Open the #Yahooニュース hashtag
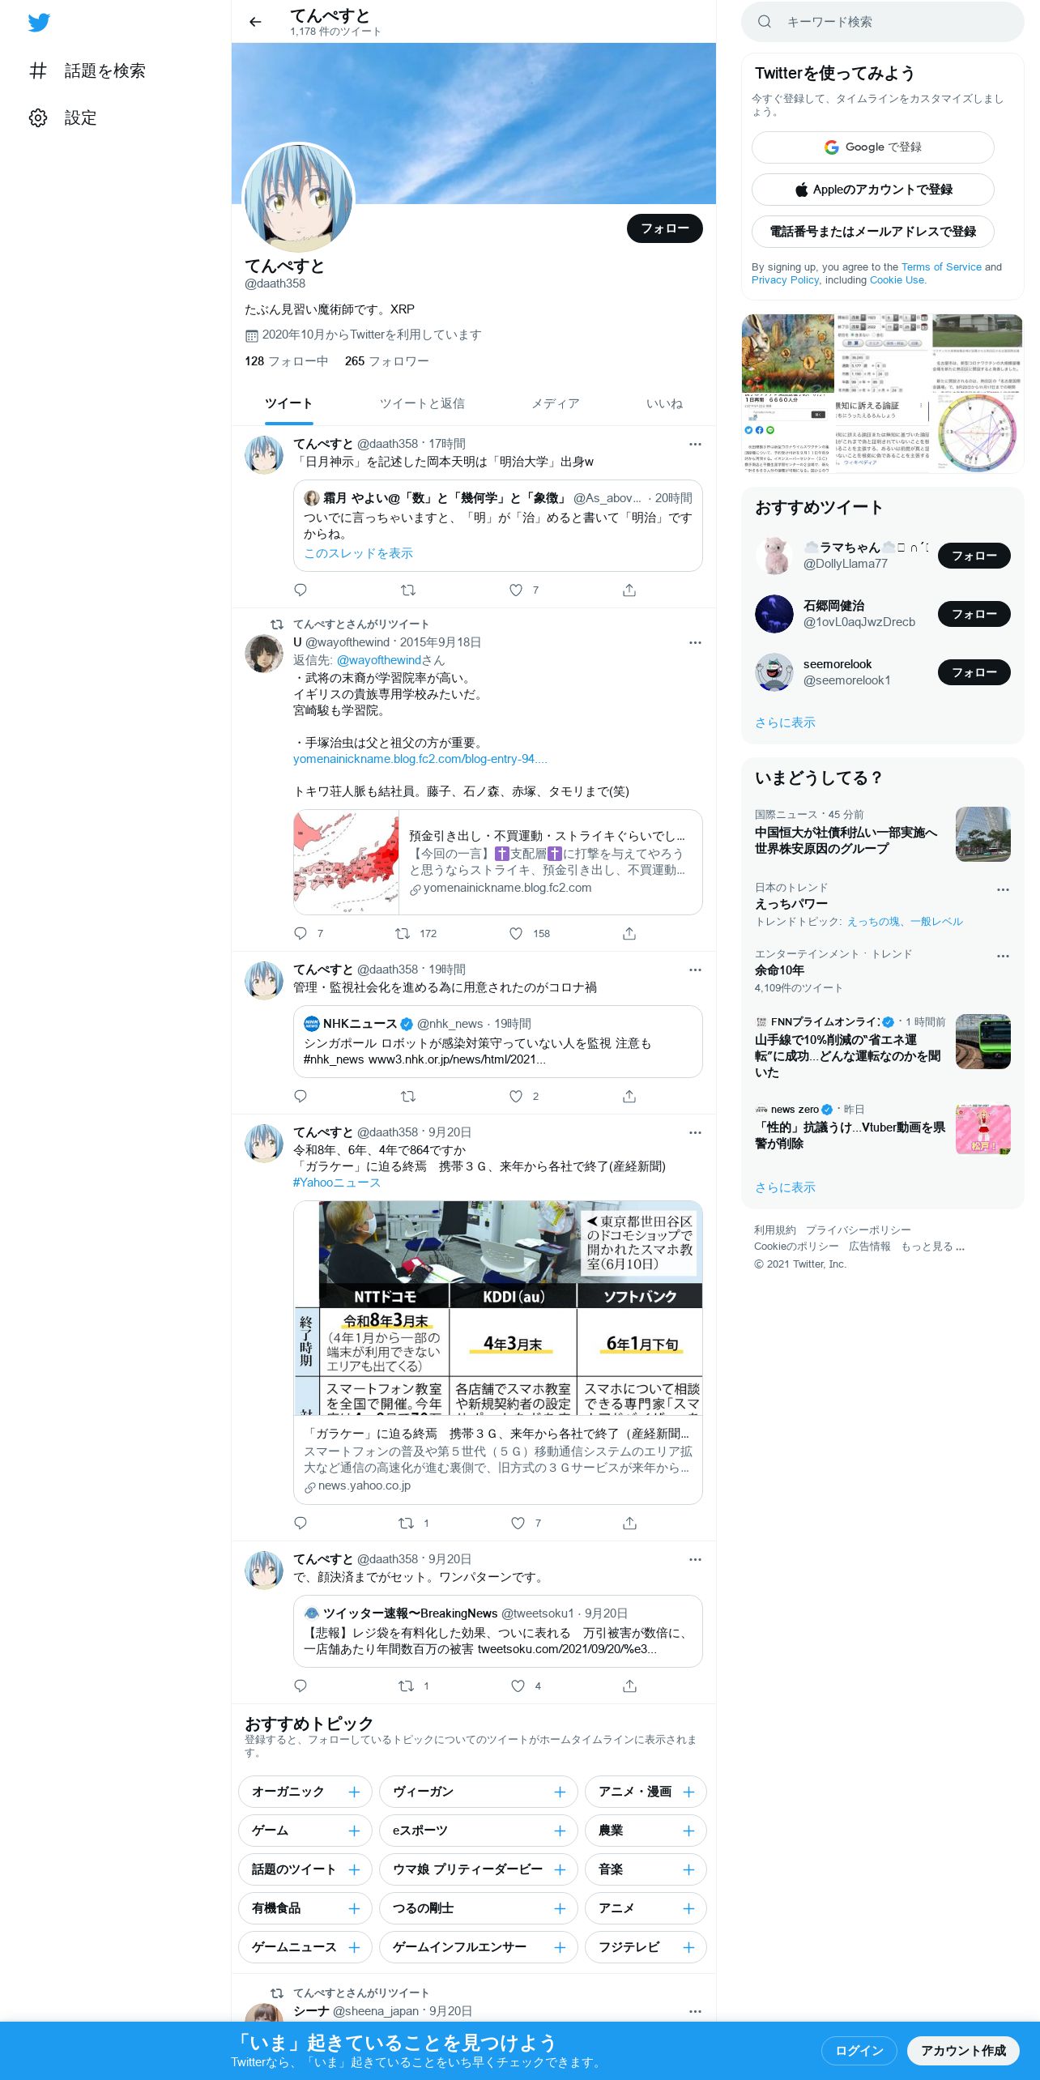Viewport: 1040px width, 2080px height. [x=336, y=1183]
